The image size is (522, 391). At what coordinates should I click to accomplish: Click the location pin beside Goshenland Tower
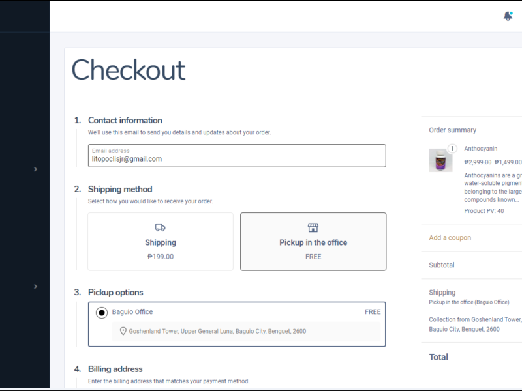tap(123, 331)
